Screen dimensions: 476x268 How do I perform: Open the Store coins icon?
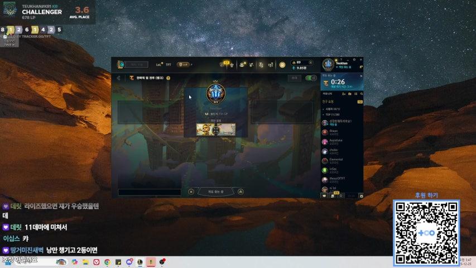[282, 65]
